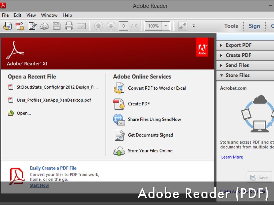Click the sign document pen toolbar icon

(x=32, y=26)
